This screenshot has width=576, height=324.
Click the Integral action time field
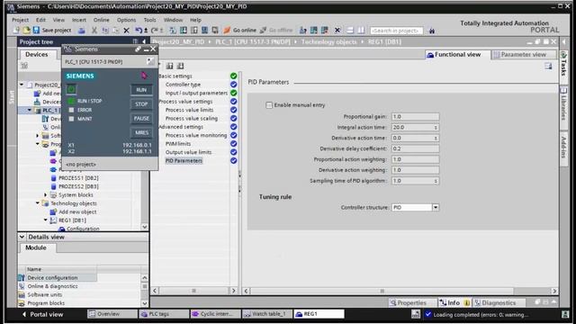pos(415,127)
